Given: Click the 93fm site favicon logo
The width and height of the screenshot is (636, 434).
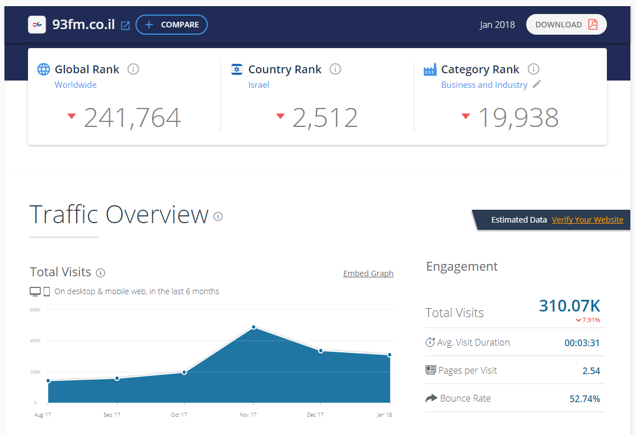Looking at the screenshot, I should [37, 25].
